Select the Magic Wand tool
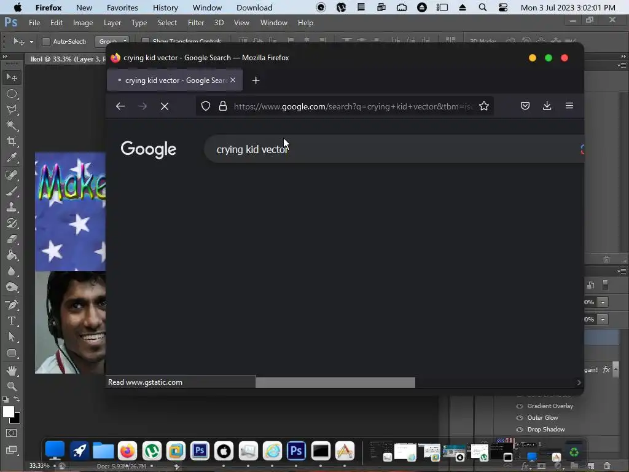Image resolution: width=629 pixels, height=472 pixels. click(12, 125)
